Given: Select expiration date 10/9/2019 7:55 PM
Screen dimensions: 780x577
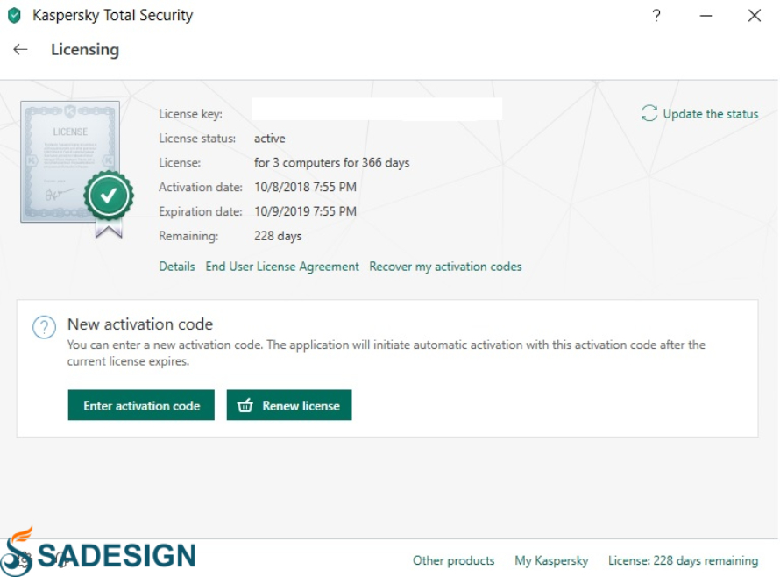Looking at the screenshot, I should pyautogui.click(x=306, y=211).
